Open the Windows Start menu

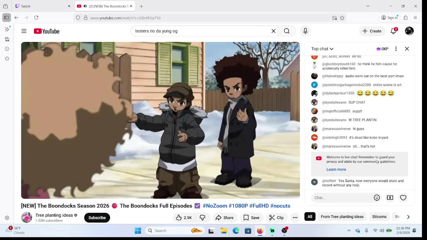138,231
